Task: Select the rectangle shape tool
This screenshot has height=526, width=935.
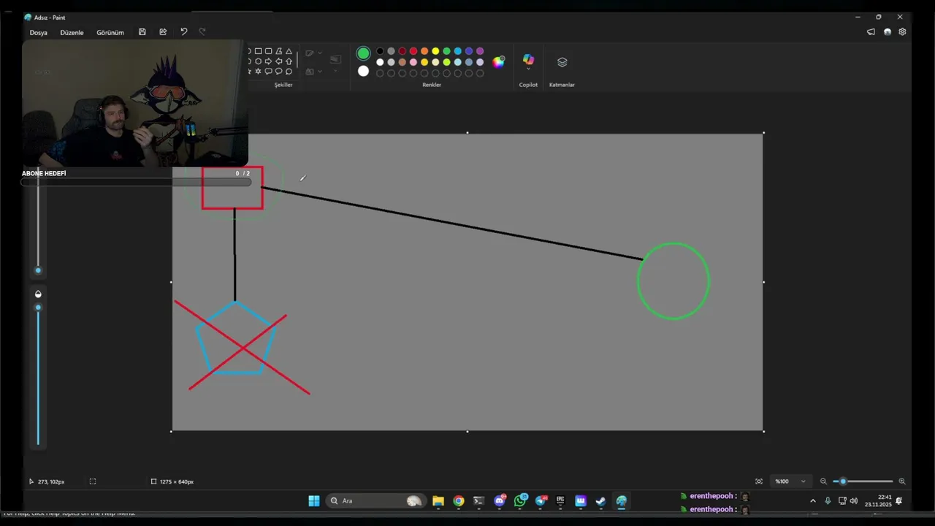Action: coord(259,51)
